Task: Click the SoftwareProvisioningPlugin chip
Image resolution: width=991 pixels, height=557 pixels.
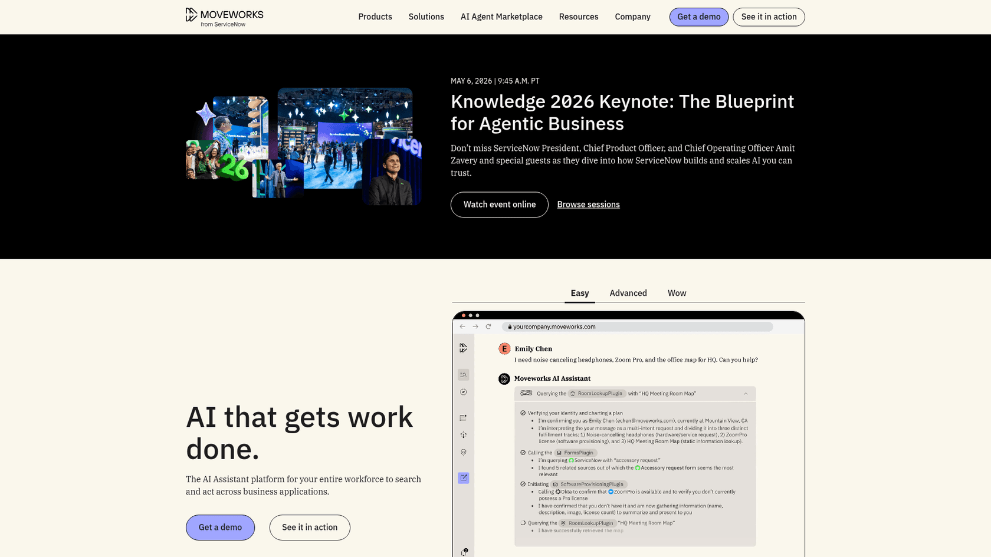Action: (588, 484)
